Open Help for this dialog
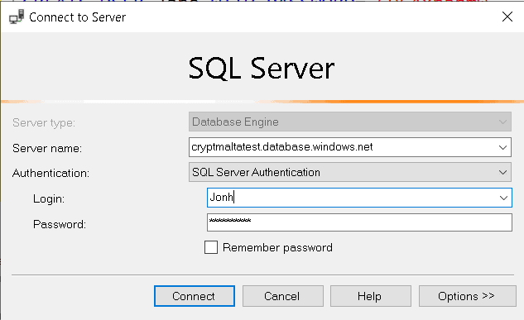The height and width of the screenshot is (320, 524). [x=371, y=296]
